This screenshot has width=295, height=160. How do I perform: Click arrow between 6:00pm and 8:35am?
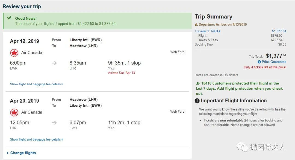(54, 63)
